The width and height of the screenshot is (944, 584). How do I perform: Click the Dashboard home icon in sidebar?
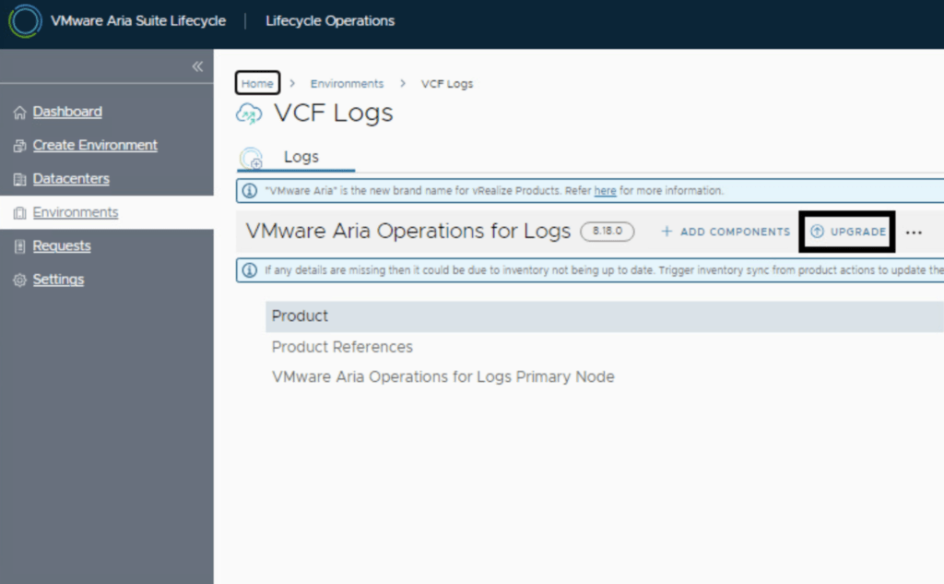[19, 113]
